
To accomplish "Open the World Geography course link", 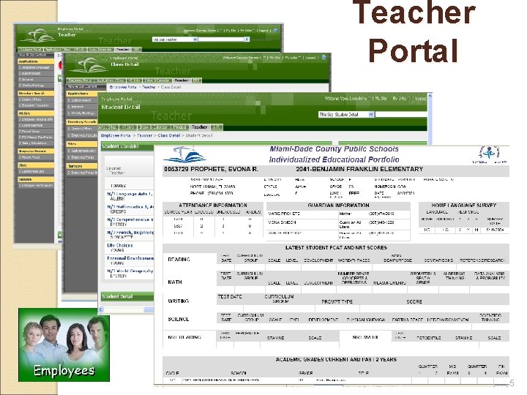I will (x=130, y=271).
